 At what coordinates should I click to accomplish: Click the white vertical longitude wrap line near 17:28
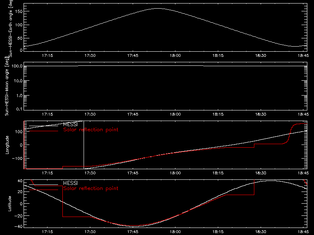pyautogui.click(x=84, y=145)
